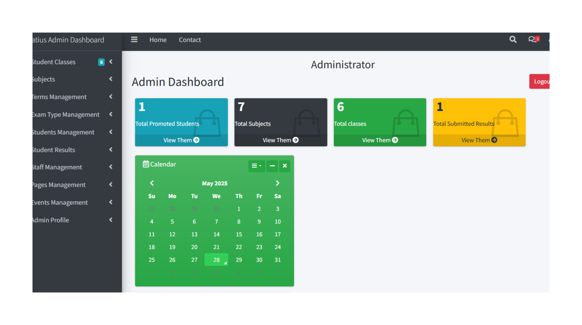The image size is (582, 325).
Task: Toggle the sidebar with the hamburger icon
Action: pos(134,39)
